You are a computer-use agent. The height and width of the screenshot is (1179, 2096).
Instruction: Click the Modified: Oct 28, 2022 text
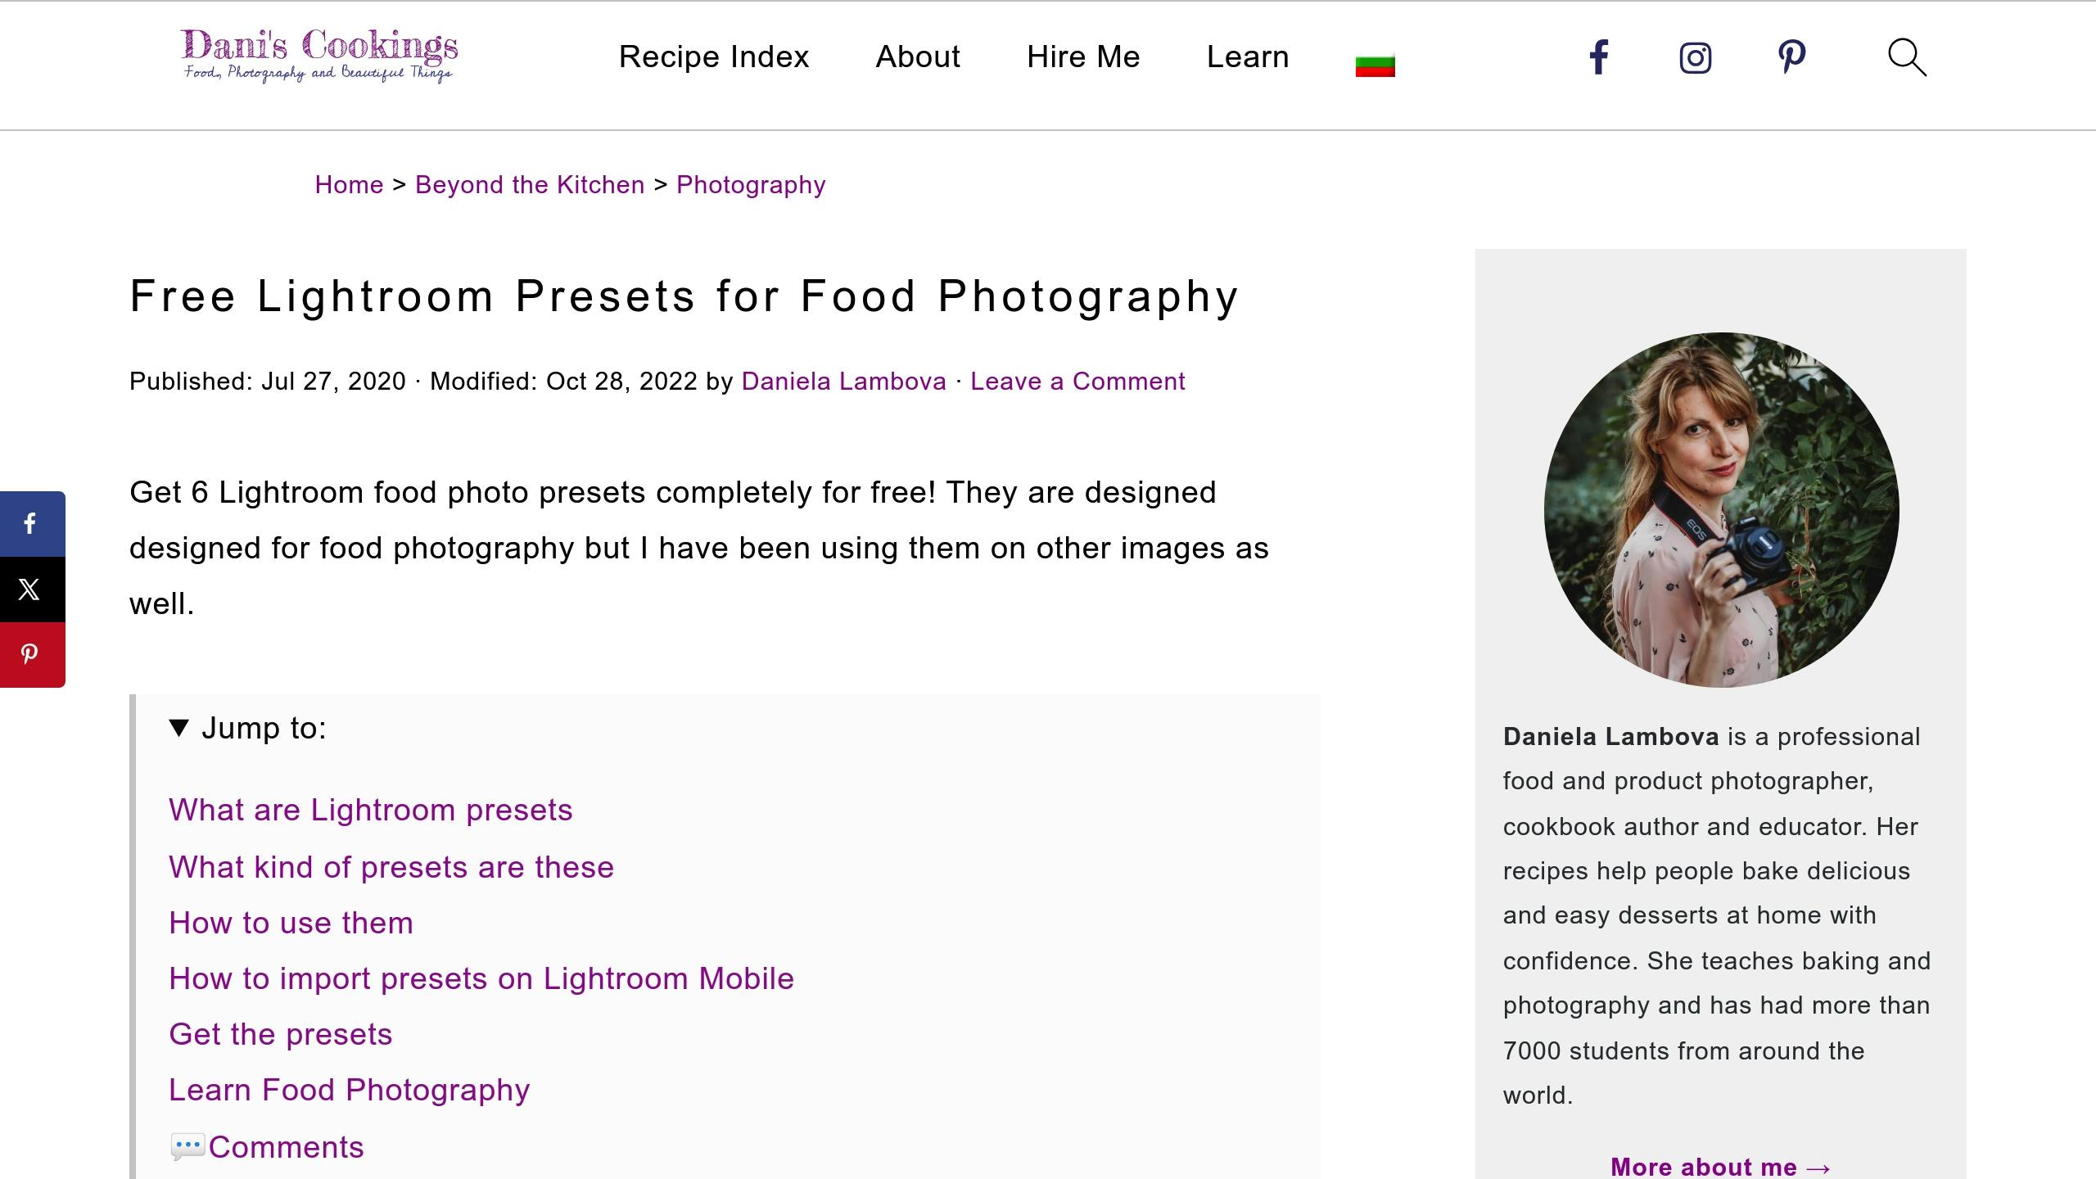pos(563,382)
